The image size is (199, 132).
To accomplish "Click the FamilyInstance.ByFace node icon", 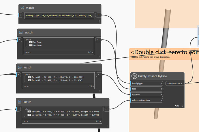I will [x=134, y=76].
